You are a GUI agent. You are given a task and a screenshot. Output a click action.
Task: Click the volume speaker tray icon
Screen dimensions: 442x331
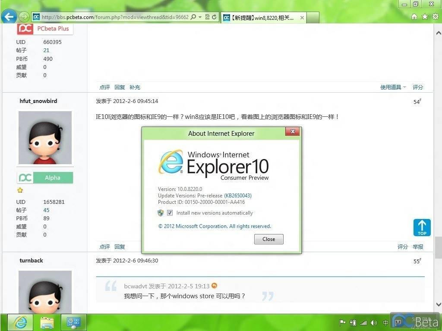coord(373,322)
